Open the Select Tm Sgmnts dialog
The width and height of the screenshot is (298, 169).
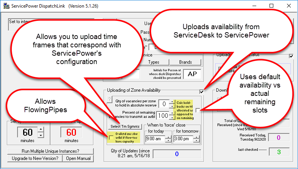point(125,126)
